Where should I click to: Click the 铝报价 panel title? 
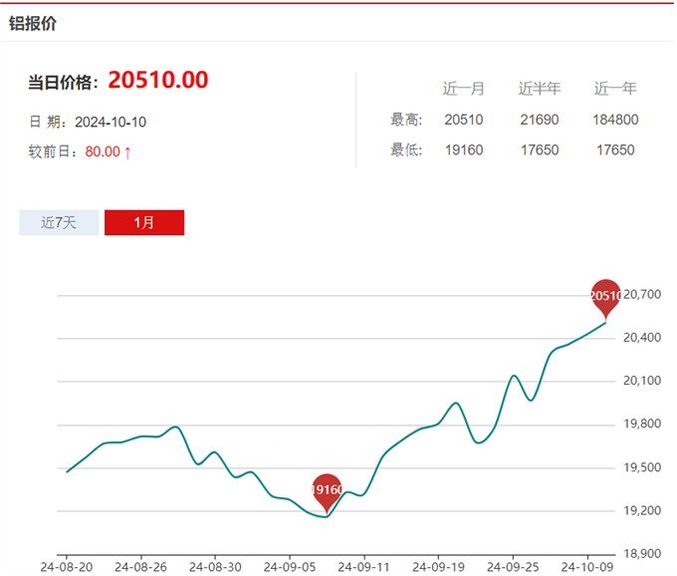33,23
